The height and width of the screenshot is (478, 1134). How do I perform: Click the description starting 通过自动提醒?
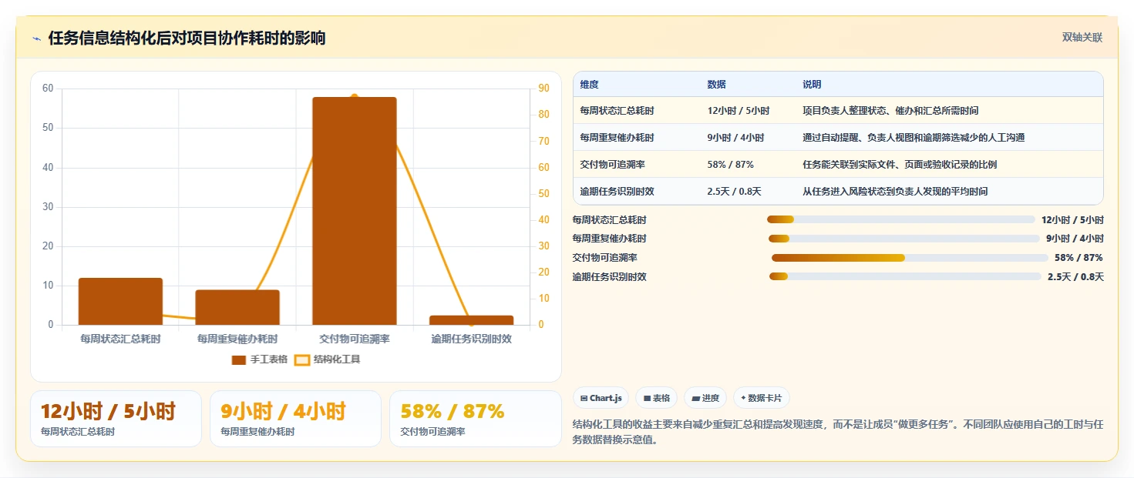pyautogui.click(x=914, y=138)
